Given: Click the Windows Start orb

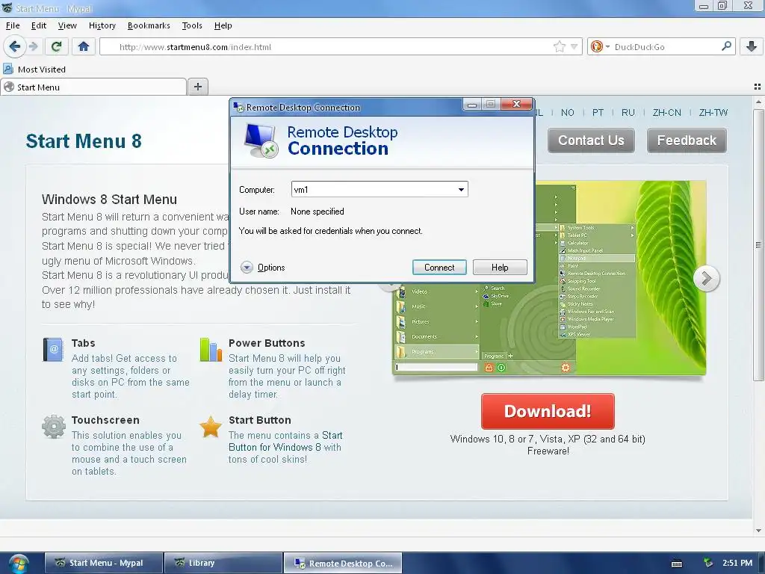Looking at the screenshot, I should click(19, 564).
